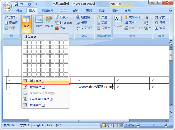Insert Omega symbol (符号)
The image size is (175, 130).
pos(161,22)
